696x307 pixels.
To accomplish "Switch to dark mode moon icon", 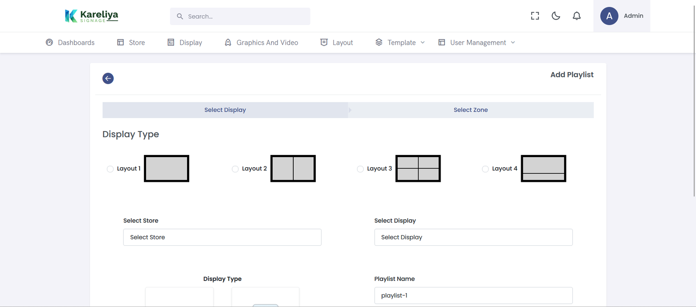I will 556,16.
